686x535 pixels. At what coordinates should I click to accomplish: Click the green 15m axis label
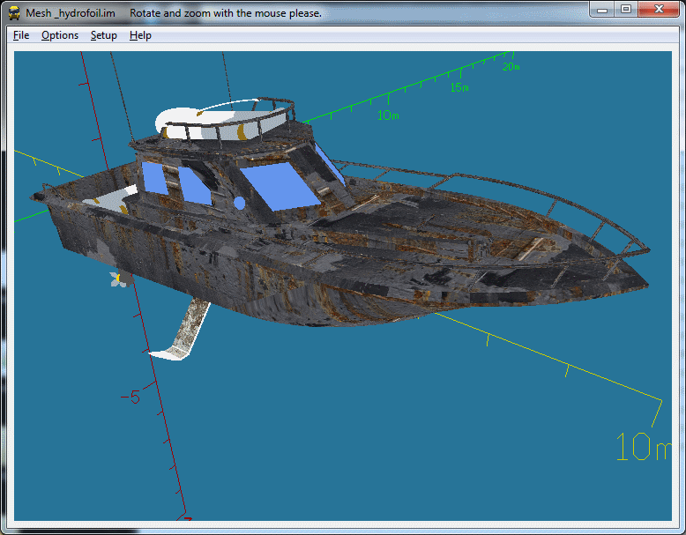coord(459,87)
